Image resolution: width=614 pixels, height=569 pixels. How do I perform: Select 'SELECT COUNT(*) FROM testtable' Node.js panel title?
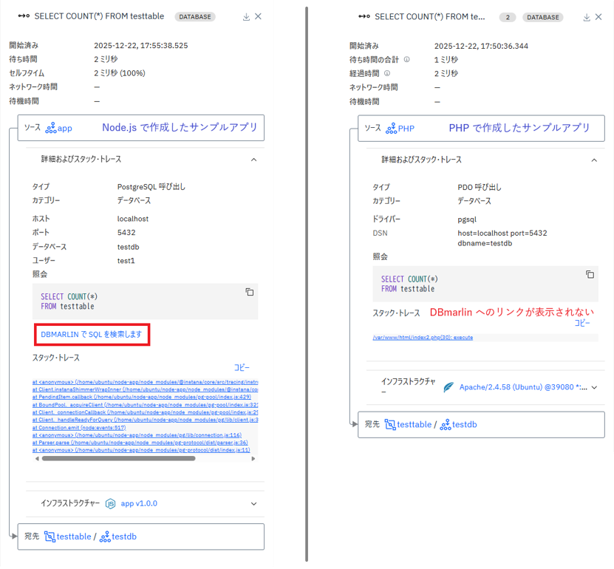pos(99,16)
